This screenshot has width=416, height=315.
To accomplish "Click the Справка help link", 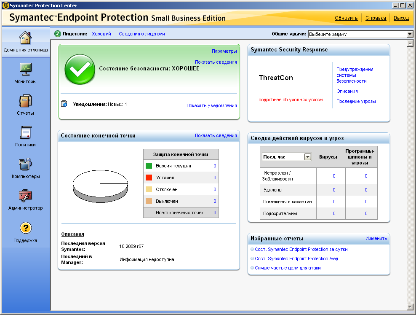I will [376, 18].
